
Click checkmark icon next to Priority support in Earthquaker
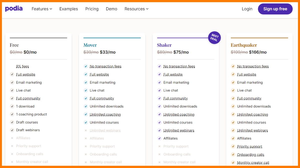tap(233, 146)
